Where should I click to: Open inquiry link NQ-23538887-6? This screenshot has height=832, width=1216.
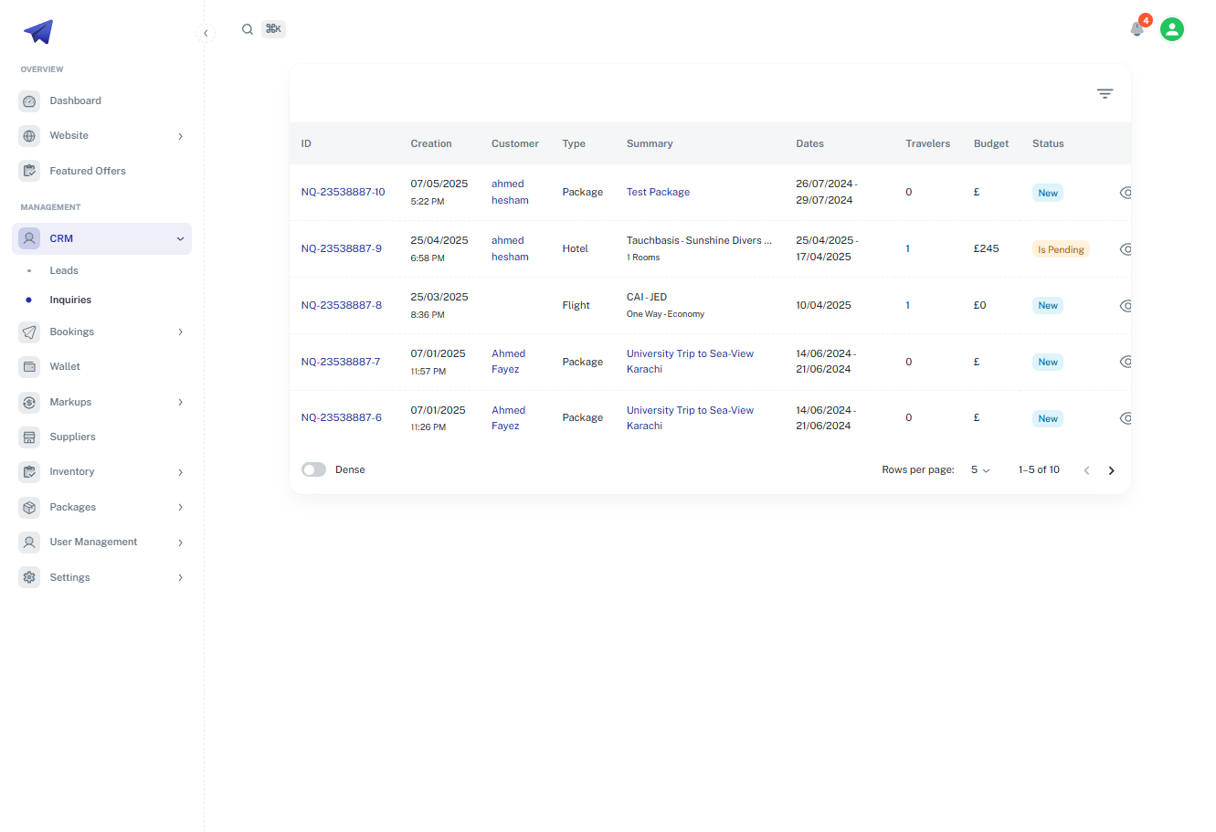pyautogui.click(x=342, y=417)
